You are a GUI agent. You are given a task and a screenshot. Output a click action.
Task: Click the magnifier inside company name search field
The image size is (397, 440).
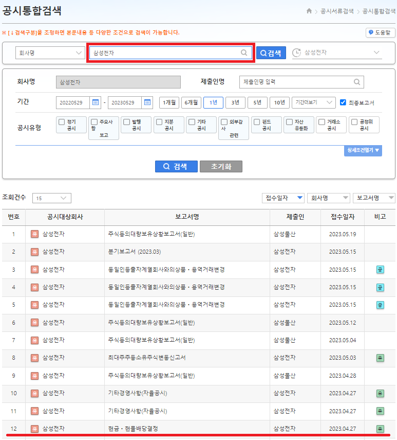pos(244,52)
